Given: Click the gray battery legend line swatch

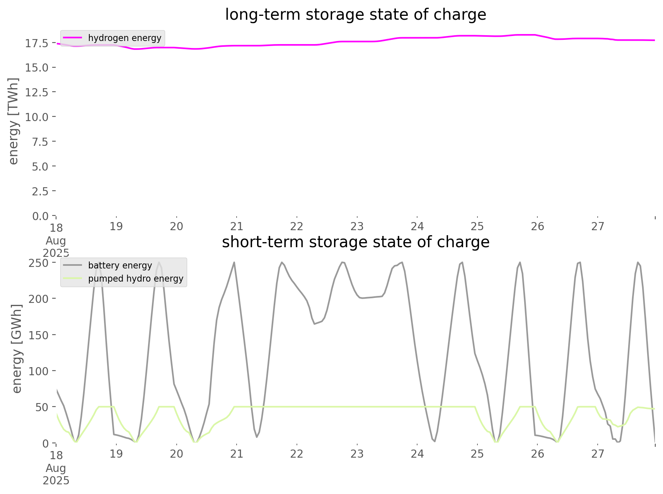Looking at the screenshot, I should 73,265.
